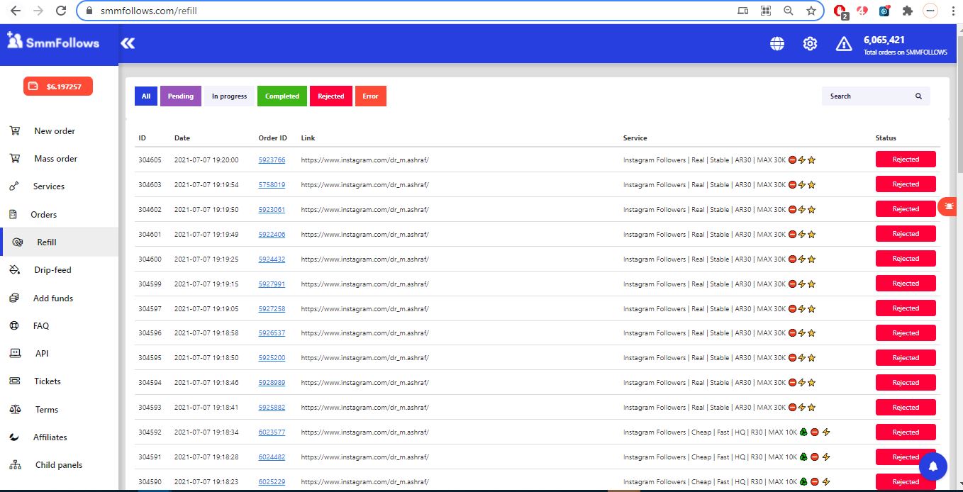Open order ID 6024482 link
The width and height of the screenshot is (963, 492).
point(272,457)
